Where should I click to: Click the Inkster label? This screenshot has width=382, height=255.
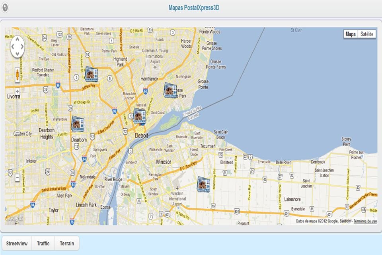[x=31, y=161]
